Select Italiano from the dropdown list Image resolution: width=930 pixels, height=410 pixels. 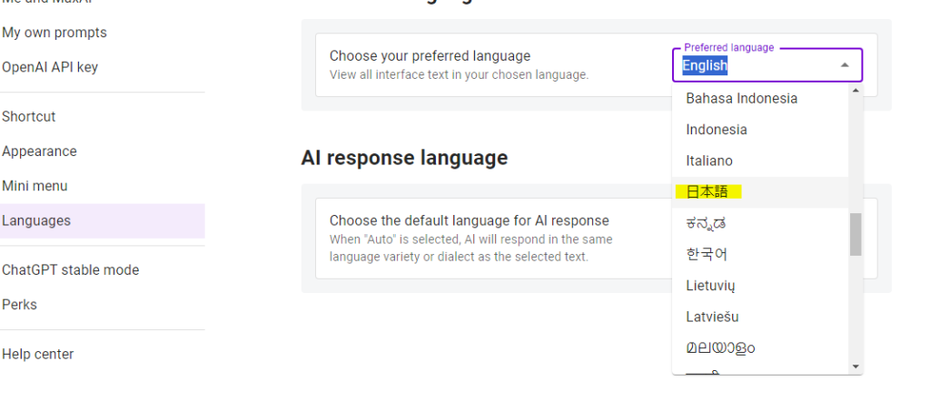[x=709, y=161]
